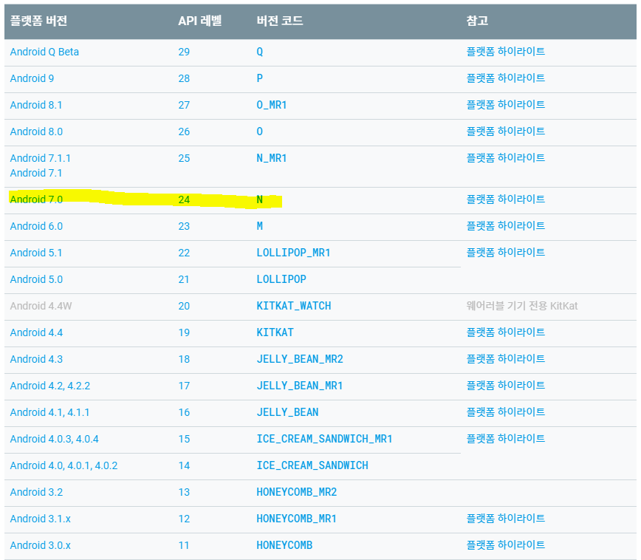Screen dimensions: 641x560
Task: Open the Android 8.0 platform link
Action: (x=36, y=132)
